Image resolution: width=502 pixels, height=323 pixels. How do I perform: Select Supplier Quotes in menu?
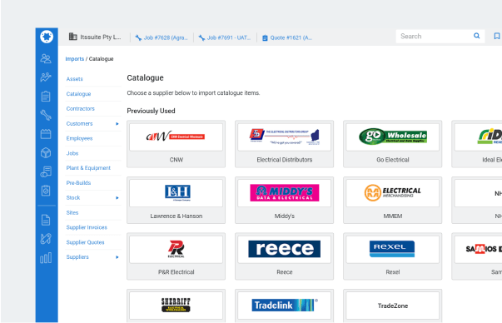click(x=85, y=242)
